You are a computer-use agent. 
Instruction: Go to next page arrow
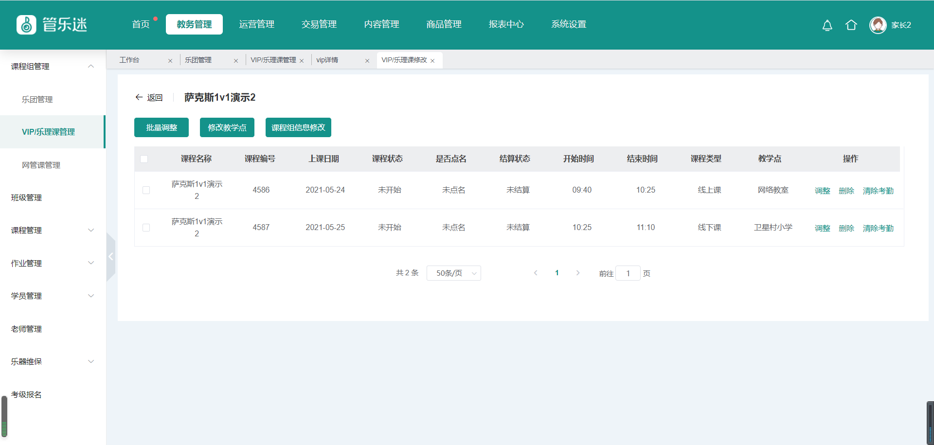(x=578, y=273)
